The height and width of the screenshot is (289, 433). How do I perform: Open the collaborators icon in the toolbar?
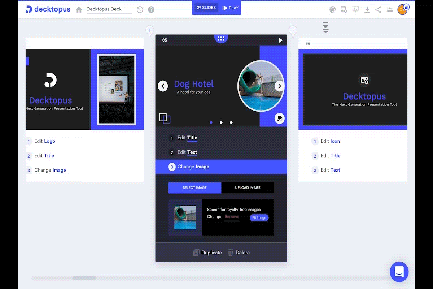click(390, 9)
